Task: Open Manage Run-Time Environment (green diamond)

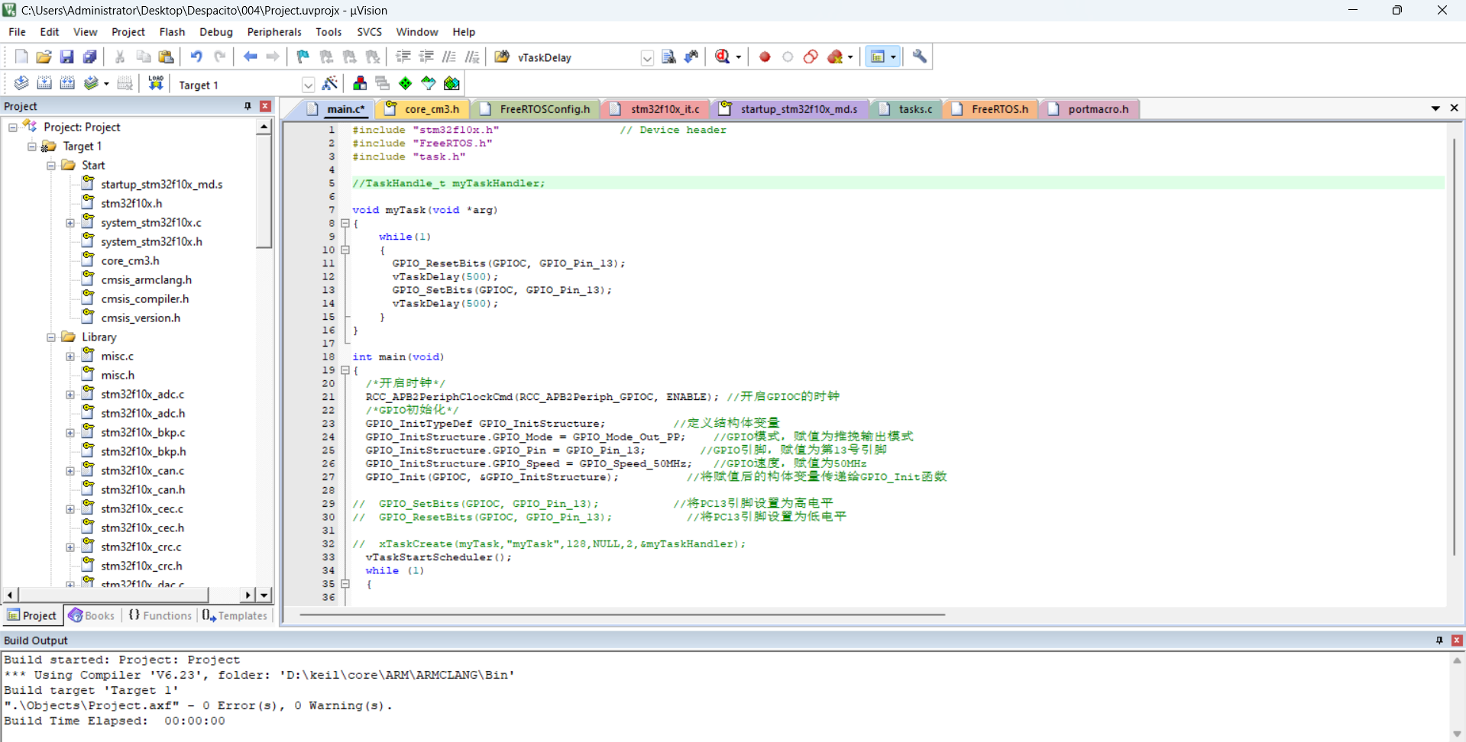Action: coord(406,84)
